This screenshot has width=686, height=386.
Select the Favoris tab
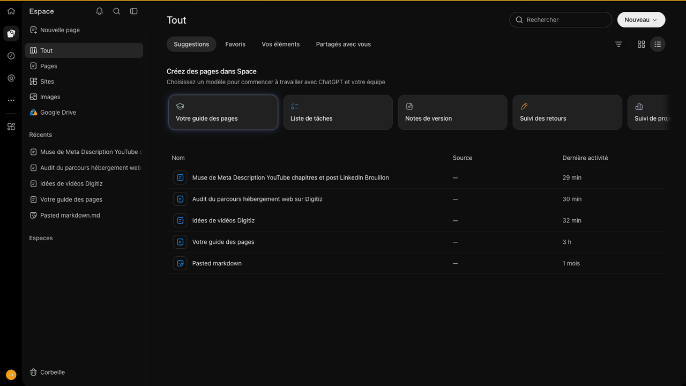coord(235,44)
